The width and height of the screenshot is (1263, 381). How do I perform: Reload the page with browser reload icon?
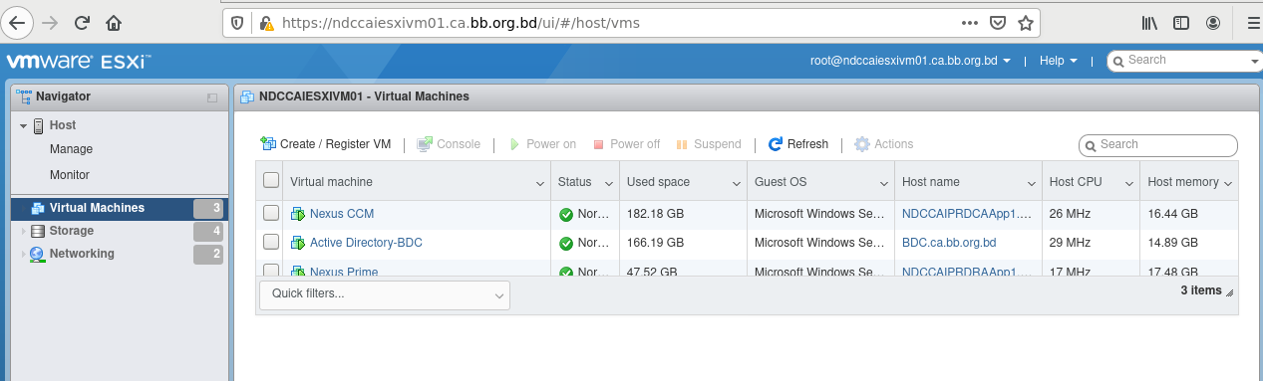pyautogui.click(x=82, y=22)
